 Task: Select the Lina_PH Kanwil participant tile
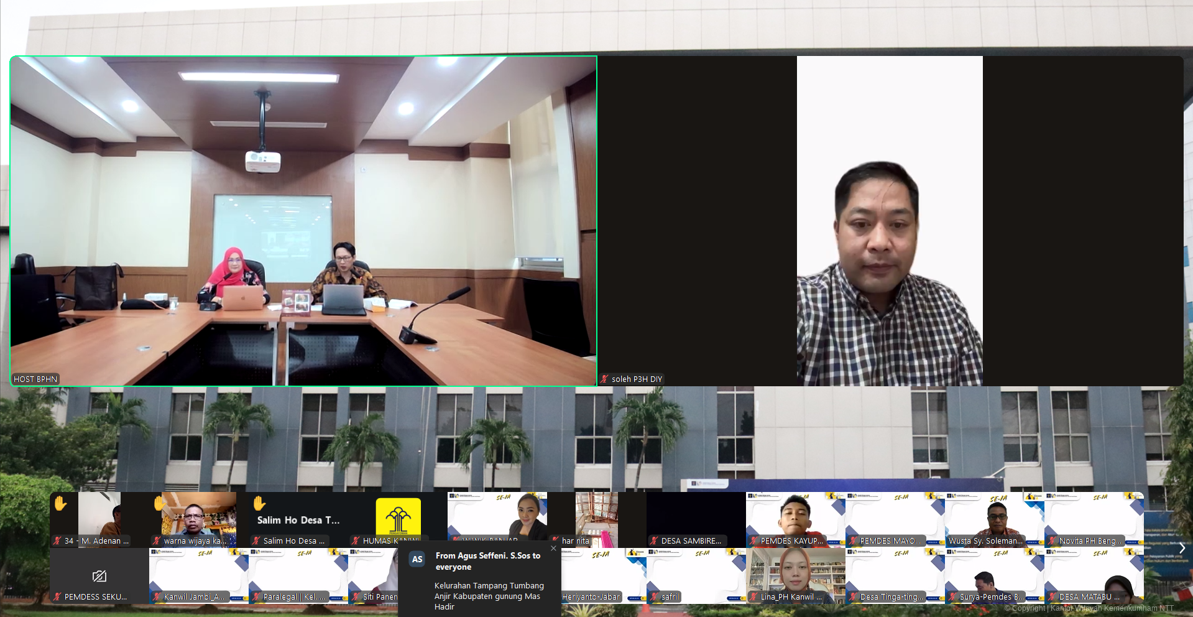[x=796, y=575]
